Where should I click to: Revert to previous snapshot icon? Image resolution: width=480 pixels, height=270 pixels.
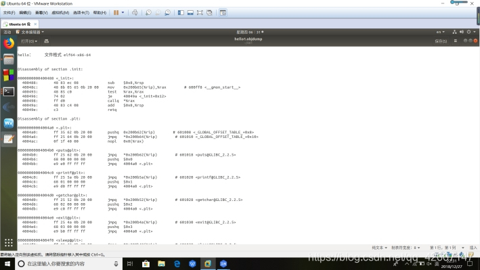click(158, 13)
